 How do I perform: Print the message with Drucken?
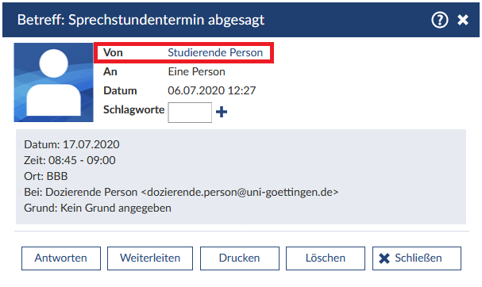(240, 258)
